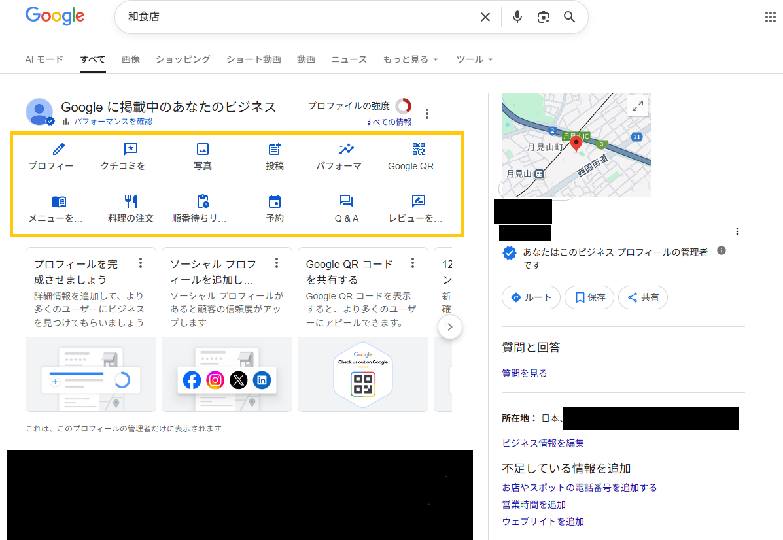This screenshot has width=783, height=540.
Task: Open the map thumbnail of 月見山町
Action: point(576,145)
